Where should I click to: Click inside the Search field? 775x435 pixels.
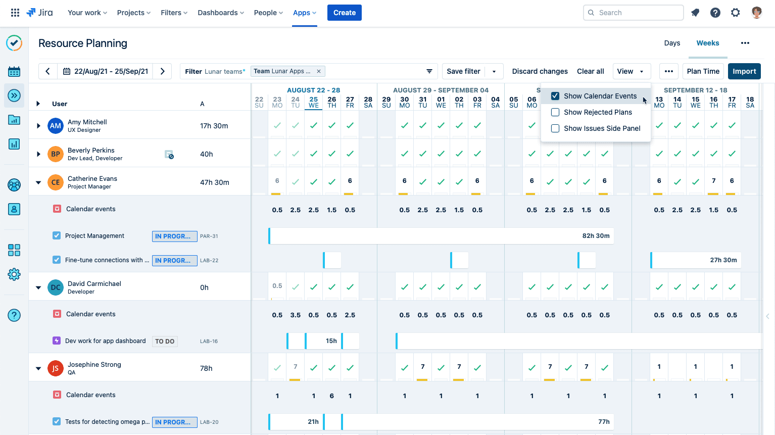click(633, 12)
